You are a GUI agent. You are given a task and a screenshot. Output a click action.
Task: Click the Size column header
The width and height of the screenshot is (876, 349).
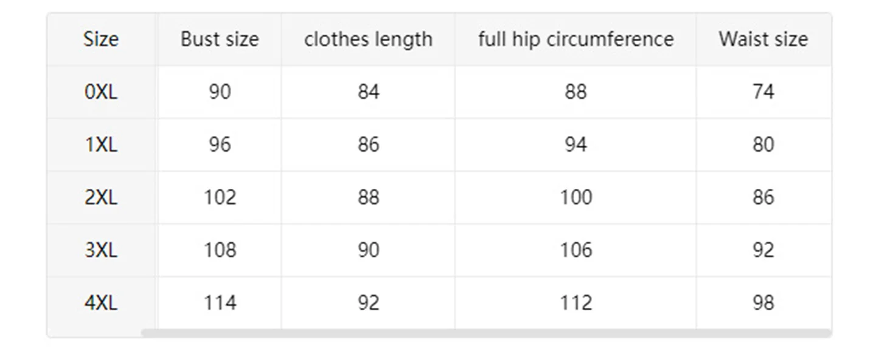click(101, 39)
